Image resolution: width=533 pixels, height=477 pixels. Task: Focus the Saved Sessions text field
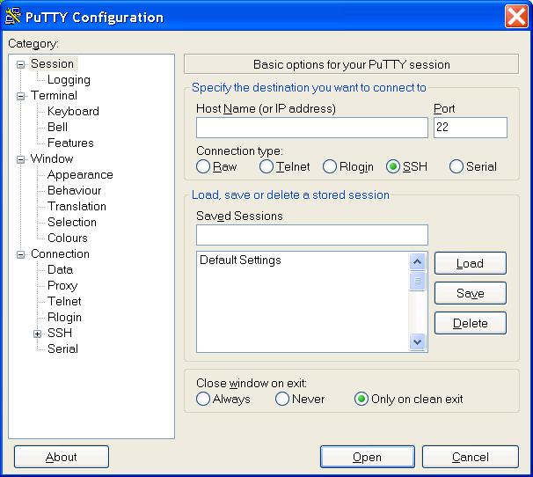click(311, 235)
